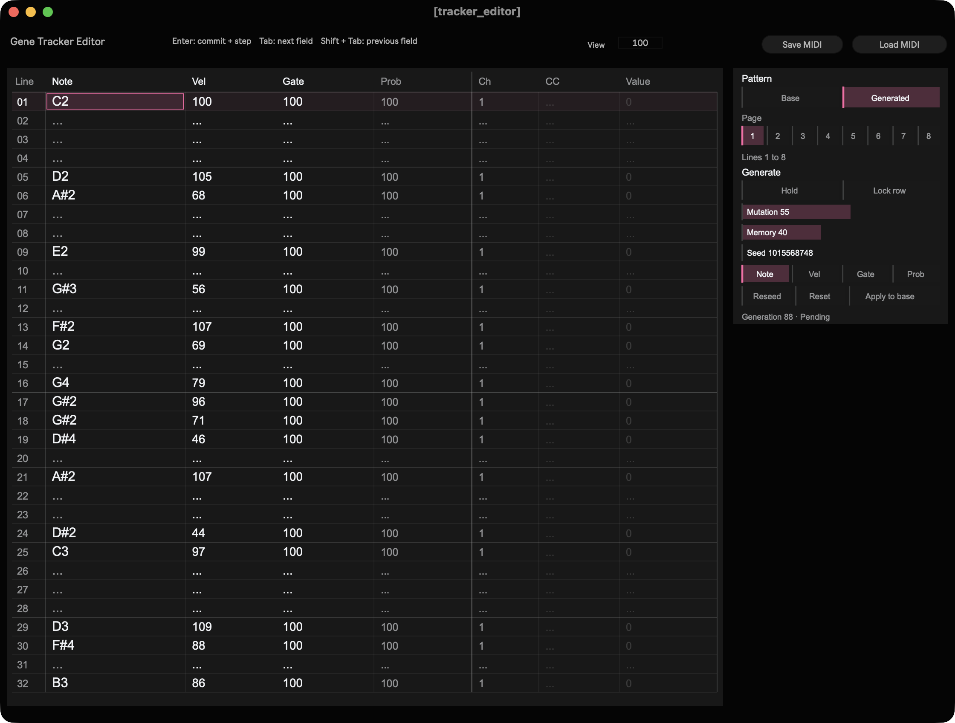955x723 pixels.
Task: Click the Save MIDI button
Action: [x=802, y=44]
